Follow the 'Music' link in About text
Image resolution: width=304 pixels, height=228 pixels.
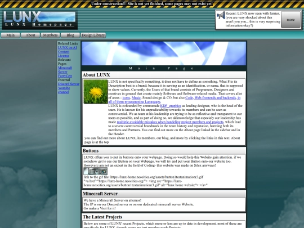click(x=136, y=98)
